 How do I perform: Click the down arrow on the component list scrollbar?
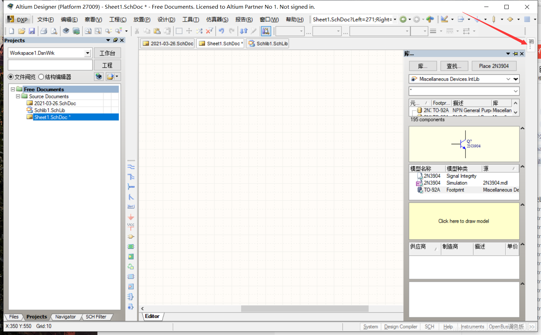(516, 112)
